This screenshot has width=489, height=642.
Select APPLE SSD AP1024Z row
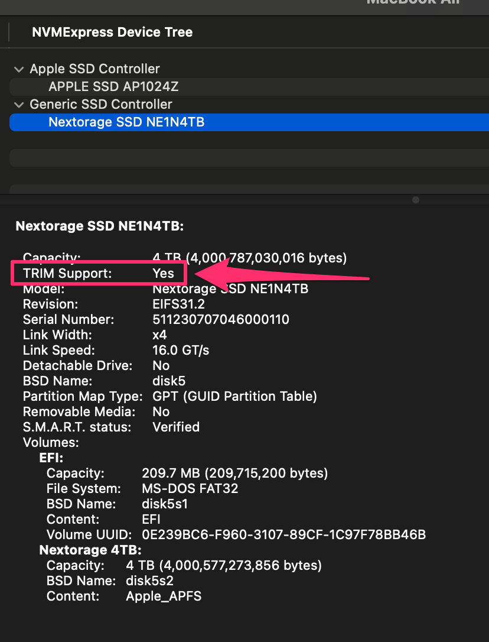249,87
